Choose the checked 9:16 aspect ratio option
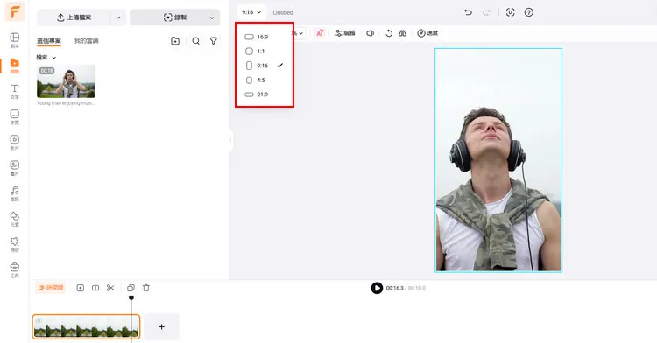This screenshot has height=343, width=657. pyautogui.click(x=264, y=66)
